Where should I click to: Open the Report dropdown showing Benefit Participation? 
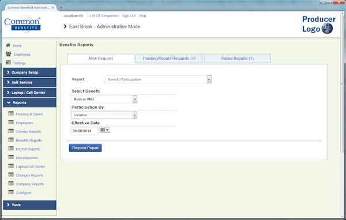(x=158, y=79)
